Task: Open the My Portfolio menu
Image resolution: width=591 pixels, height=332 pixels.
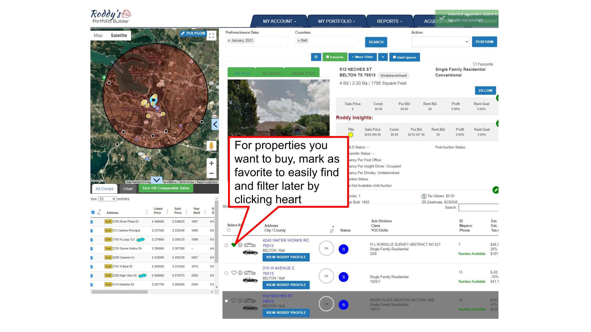Action: pos(336,21)
